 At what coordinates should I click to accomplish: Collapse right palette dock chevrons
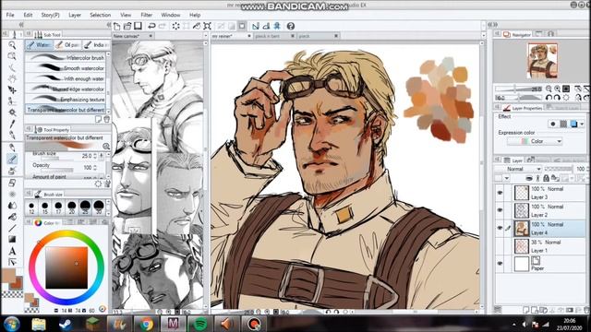pyautogui.click(x=493, y=25)
